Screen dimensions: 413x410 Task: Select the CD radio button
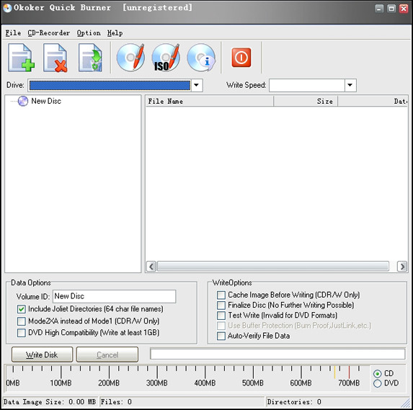point(377,374)
